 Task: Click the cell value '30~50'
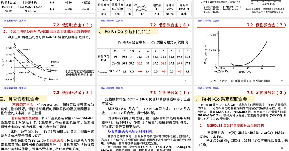[x=170, y=14]
